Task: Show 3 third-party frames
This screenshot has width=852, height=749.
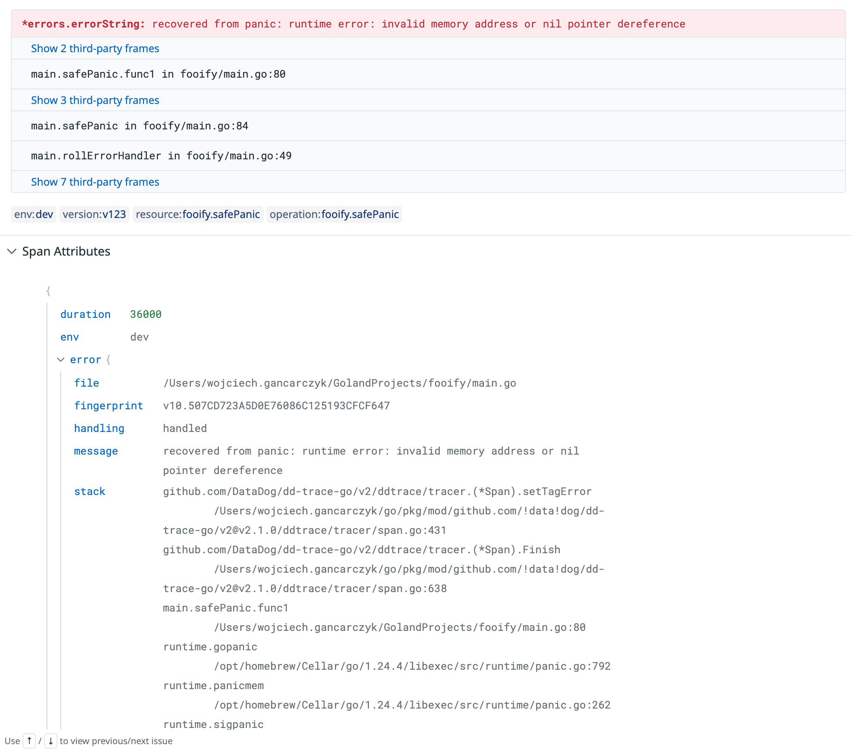Action: [x=95, y=100]
